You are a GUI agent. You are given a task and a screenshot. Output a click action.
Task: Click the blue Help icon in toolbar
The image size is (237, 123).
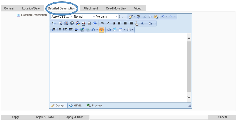point(95,23)
